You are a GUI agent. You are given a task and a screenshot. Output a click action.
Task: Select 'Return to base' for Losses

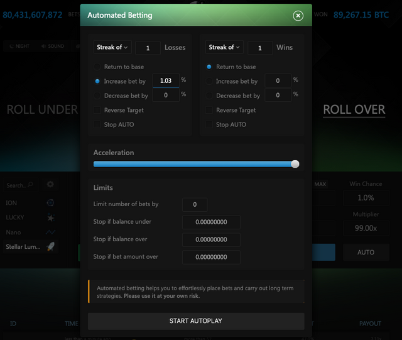click(x=97, y=67)
